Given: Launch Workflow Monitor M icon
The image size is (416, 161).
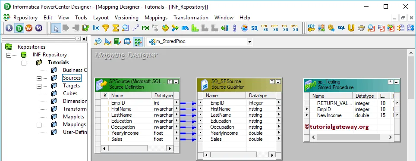Looking at the screenshot, I should point(39,28).
